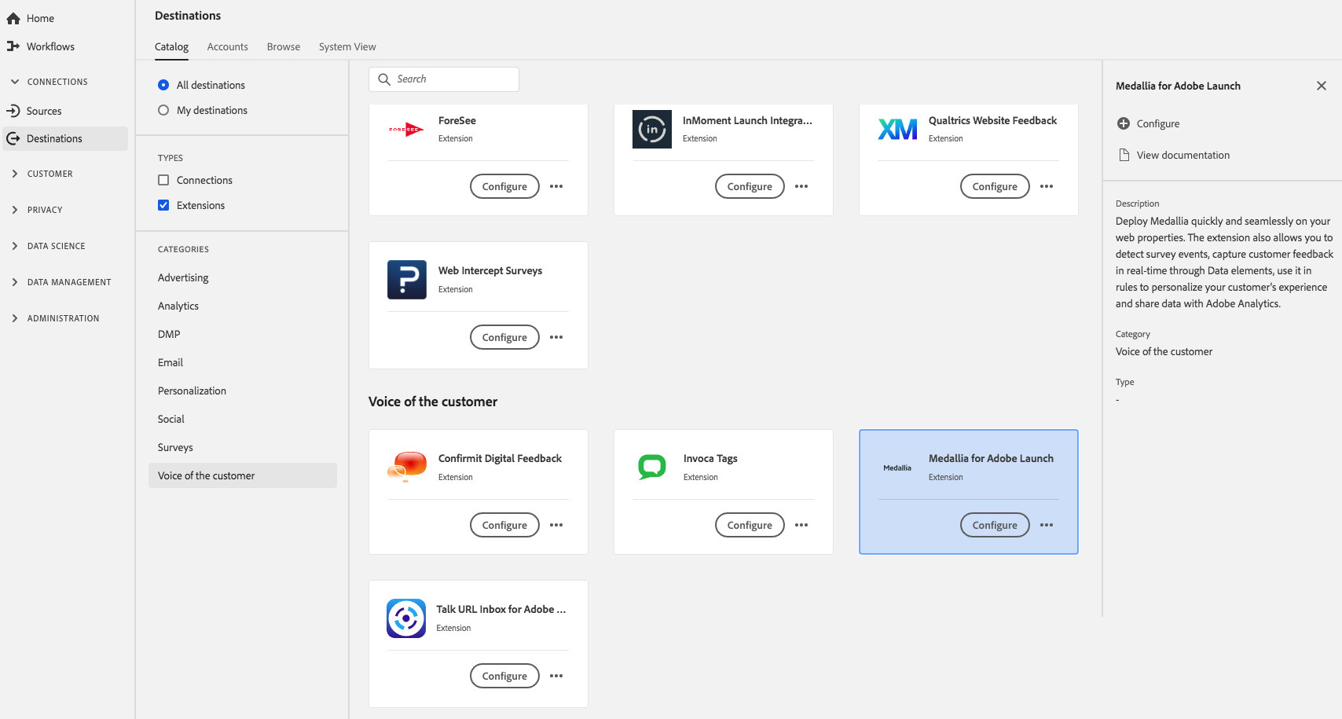Filter by Email category
Image resolution: width=1342 pixels, height=719 pixels.
tap(170, 362)
